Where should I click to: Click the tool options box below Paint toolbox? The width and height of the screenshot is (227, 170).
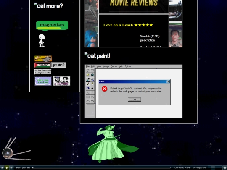pyautogui.click(x=90, y=110)
